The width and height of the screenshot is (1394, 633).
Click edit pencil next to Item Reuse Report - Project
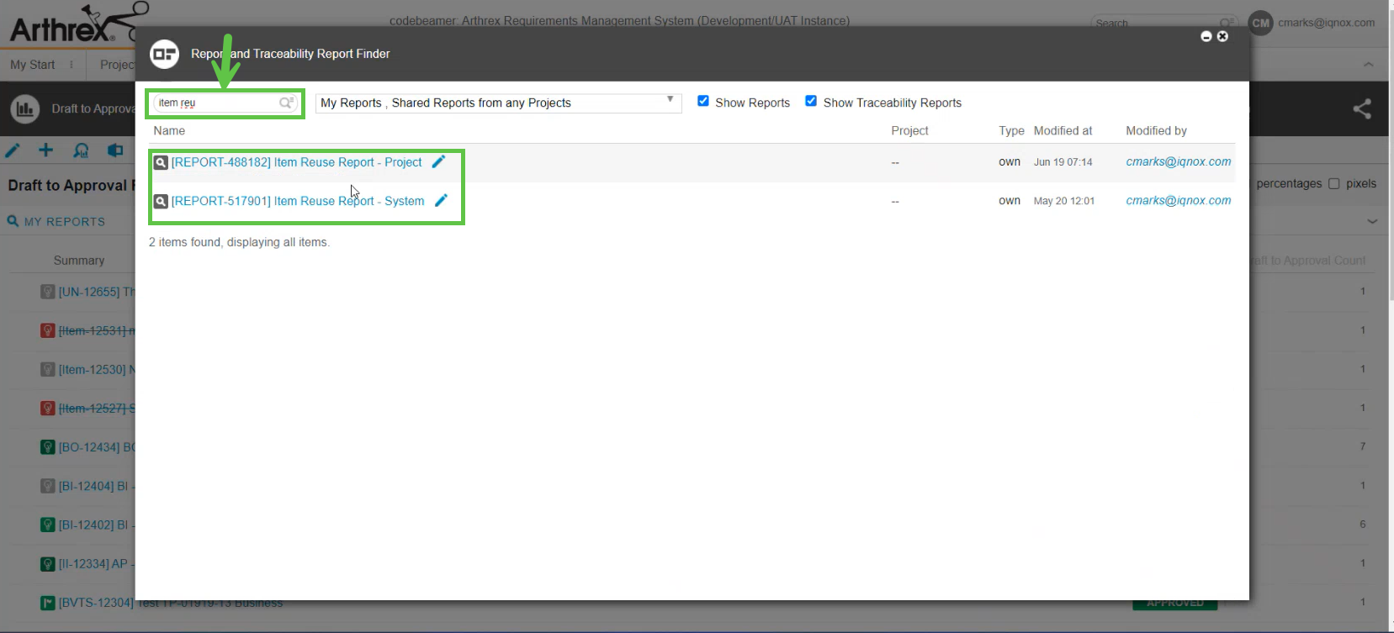pos(438,161)
